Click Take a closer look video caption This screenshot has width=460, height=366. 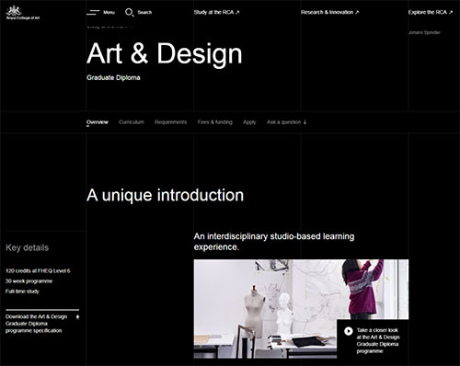tap(378, 340)
